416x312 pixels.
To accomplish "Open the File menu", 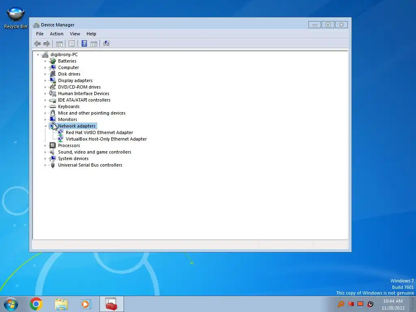I will tap(40, 34).
